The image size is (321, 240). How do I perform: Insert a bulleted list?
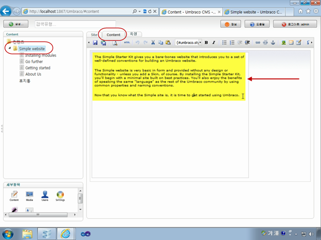(x=224, y=43)
